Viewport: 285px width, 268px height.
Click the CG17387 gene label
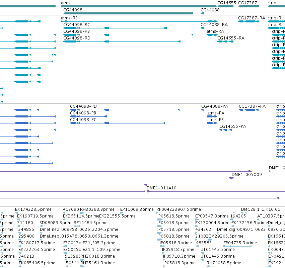(x=247, y=3)
